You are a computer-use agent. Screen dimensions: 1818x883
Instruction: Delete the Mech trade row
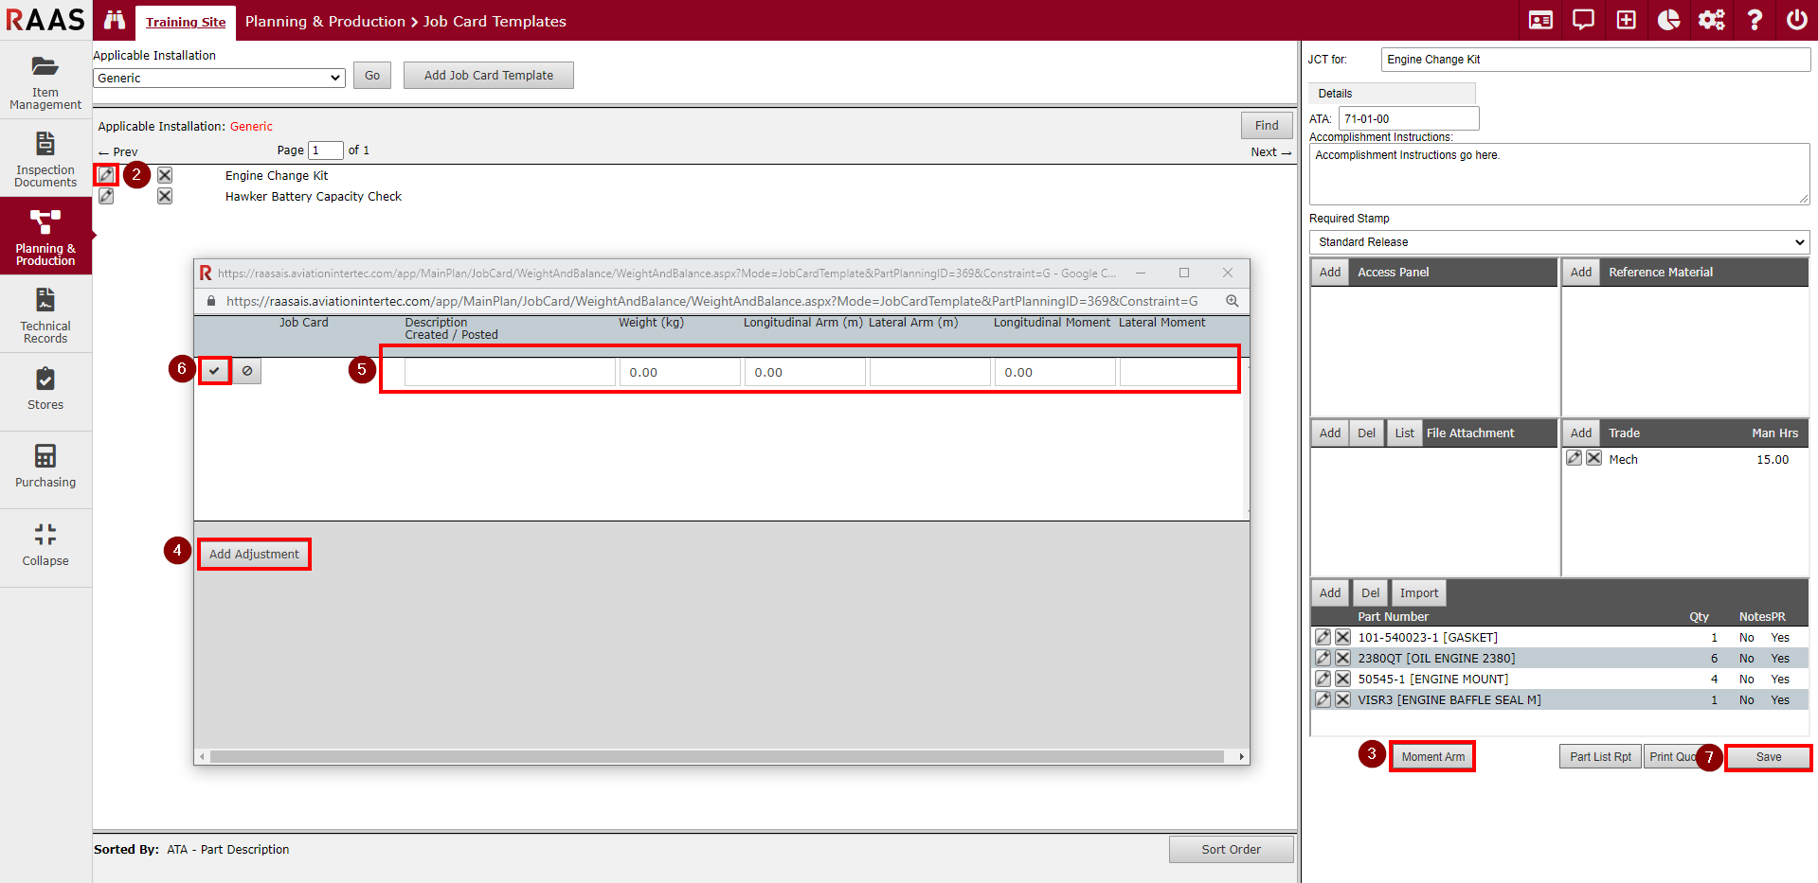[1594, 458]
